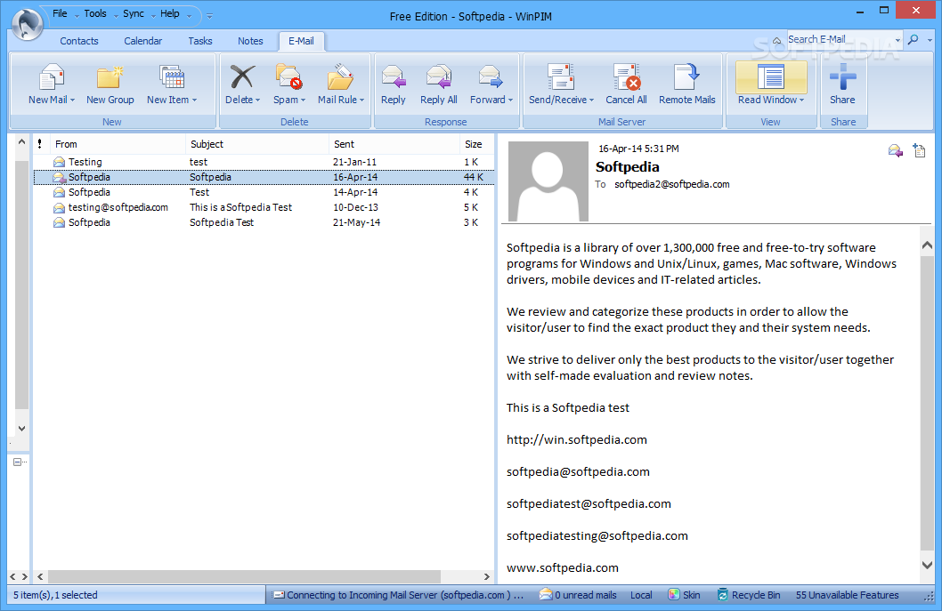Sort emails by the Sent column header
Image resolution: width=942 pixels, height=611 pixels.
point(394,144)
